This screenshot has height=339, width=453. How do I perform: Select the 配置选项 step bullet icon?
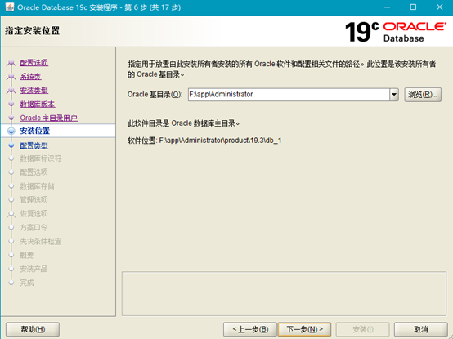pyautogui.click(x=11, y=63)
